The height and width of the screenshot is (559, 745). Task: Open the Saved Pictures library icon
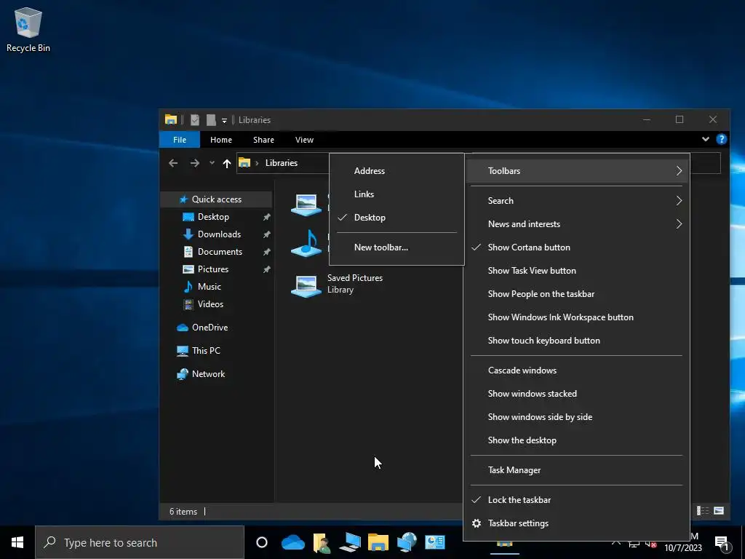coord(306,286)
